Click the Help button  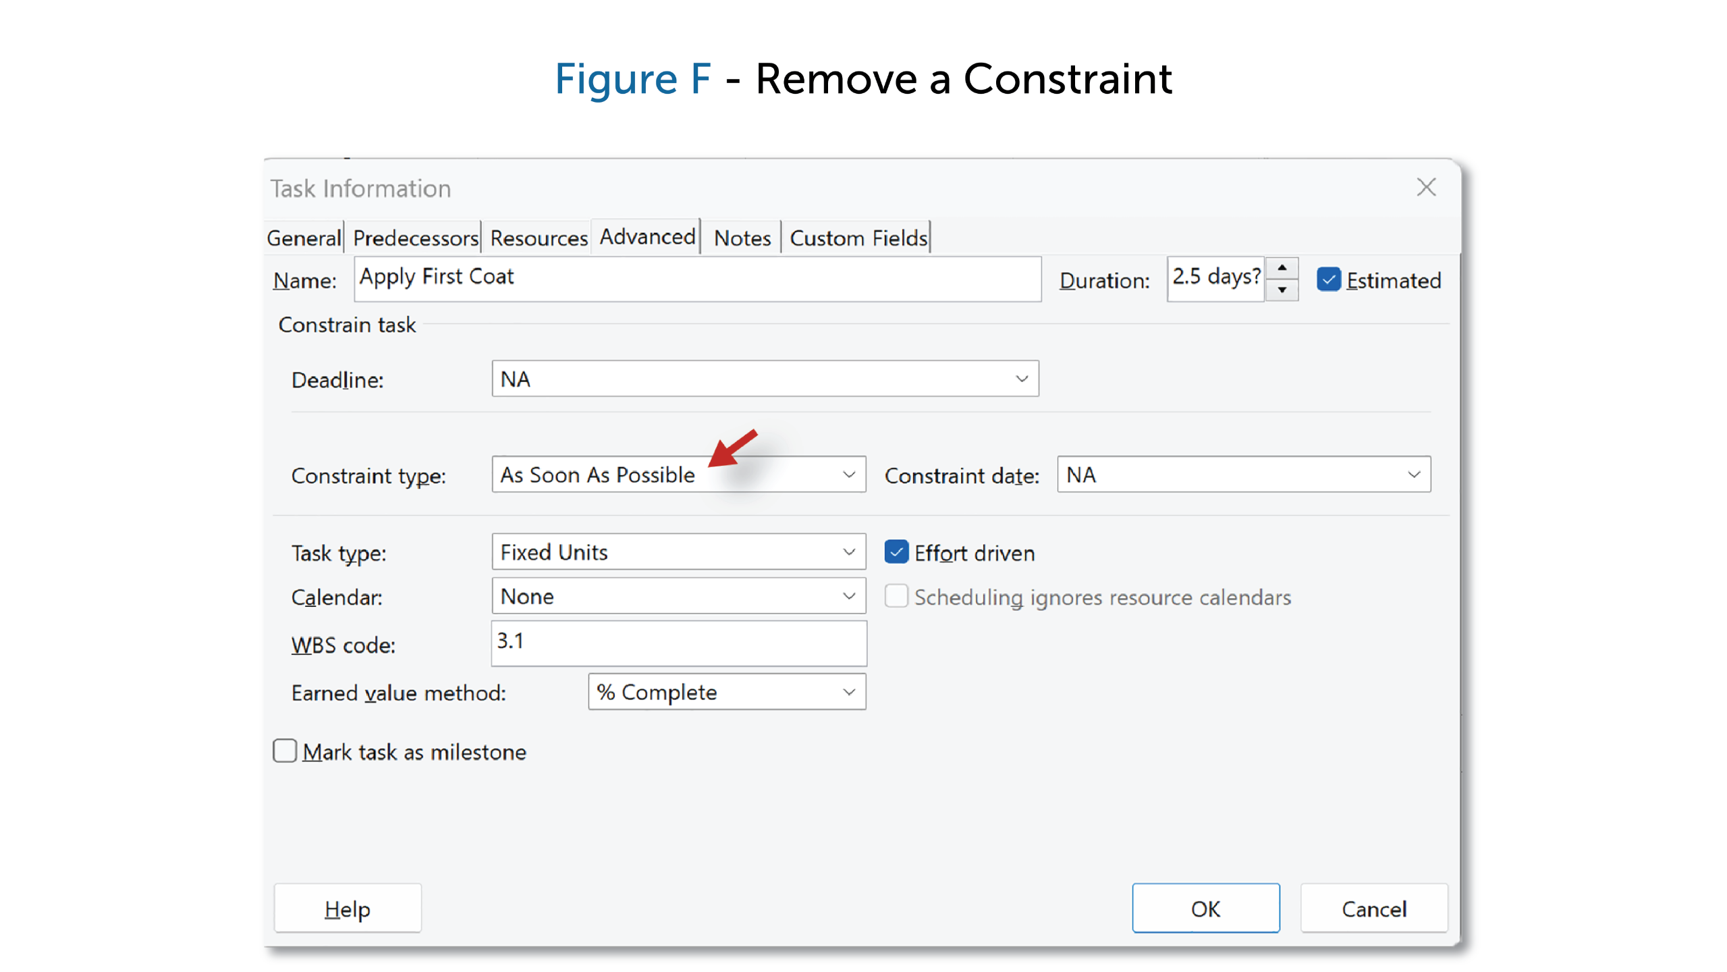pos(347,909)
